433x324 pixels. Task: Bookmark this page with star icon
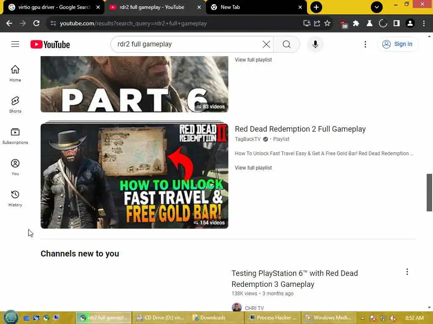(327, 23)
